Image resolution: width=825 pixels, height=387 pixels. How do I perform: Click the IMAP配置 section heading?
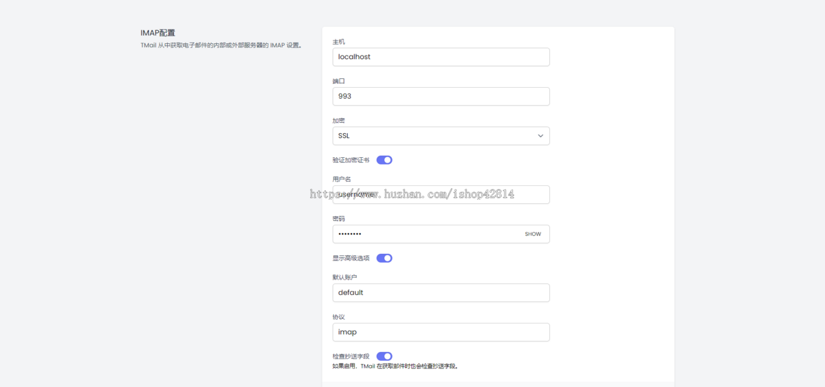point(158,32)
